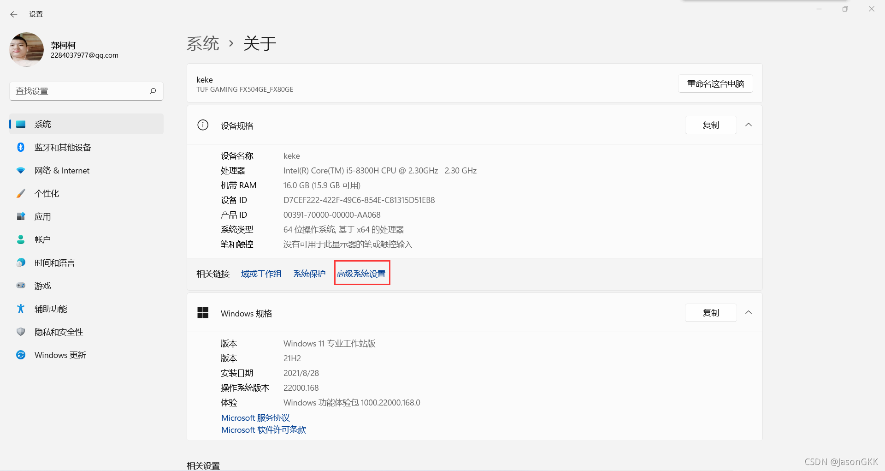Click the product ID value 00391-70000
885x471 pixels.
[x=332, y=215]
